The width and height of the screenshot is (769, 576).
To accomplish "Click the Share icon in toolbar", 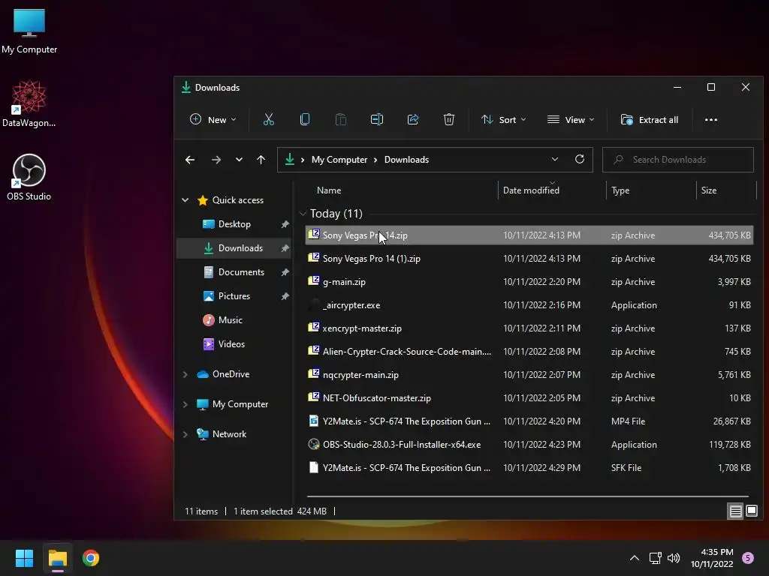I will pyautogui.click(x=413, y=119).
